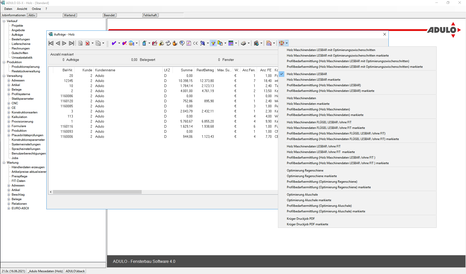
Task: Click the yellow-blue copy pages icon
Action: [x=220, y=43]
